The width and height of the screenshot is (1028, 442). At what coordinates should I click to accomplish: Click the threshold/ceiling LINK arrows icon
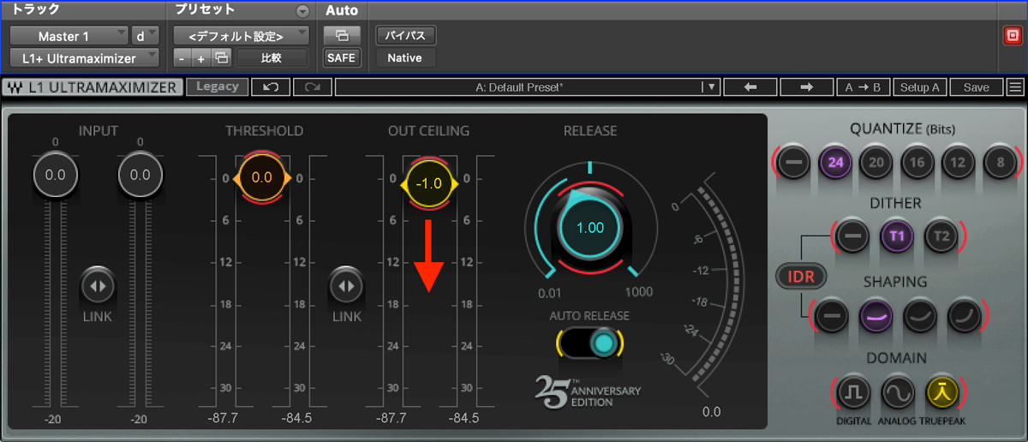point(347,285)
